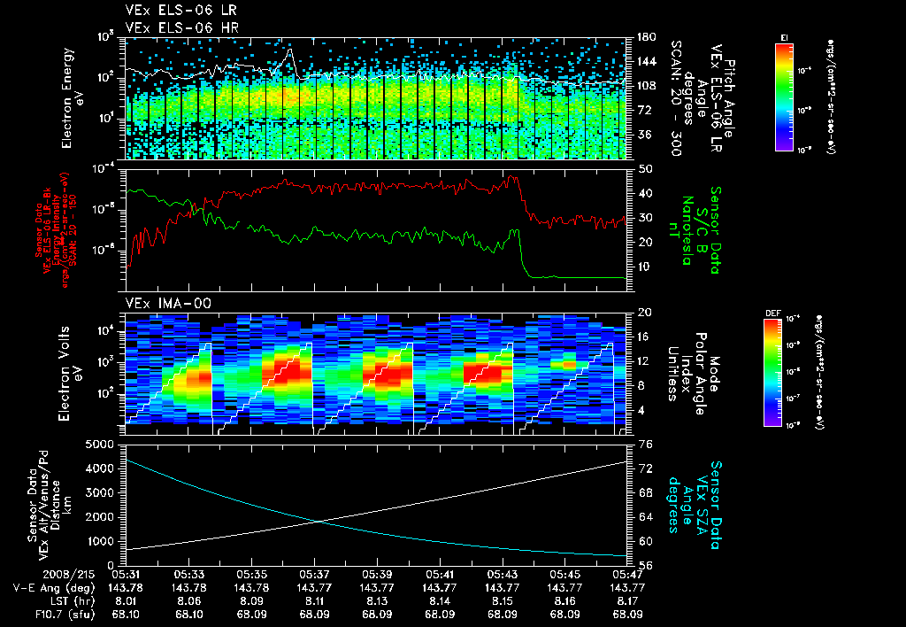This screenshot has height=627, width=906.
Task: Click the LST value 8.01
Action: 126,601
